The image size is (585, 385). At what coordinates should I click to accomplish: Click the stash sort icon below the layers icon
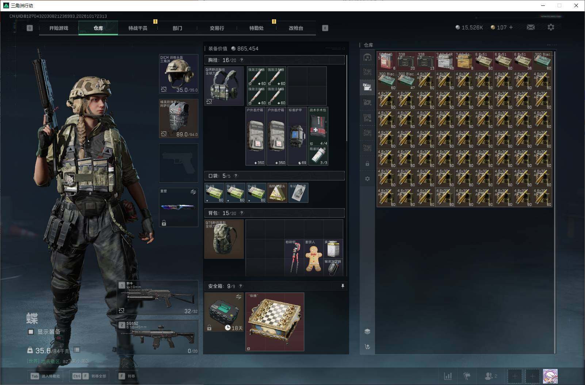pyautogui.click(x=367, y=347)
